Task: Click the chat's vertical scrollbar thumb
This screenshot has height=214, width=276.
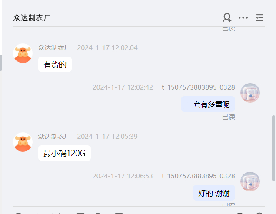Action: 273,148
